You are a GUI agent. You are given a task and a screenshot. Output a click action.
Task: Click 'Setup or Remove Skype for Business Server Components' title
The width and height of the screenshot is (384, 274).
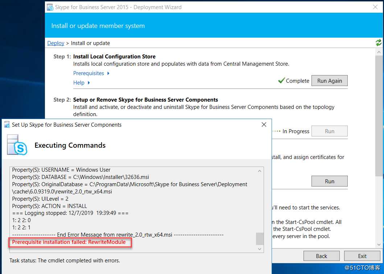[x=145, y=100]
